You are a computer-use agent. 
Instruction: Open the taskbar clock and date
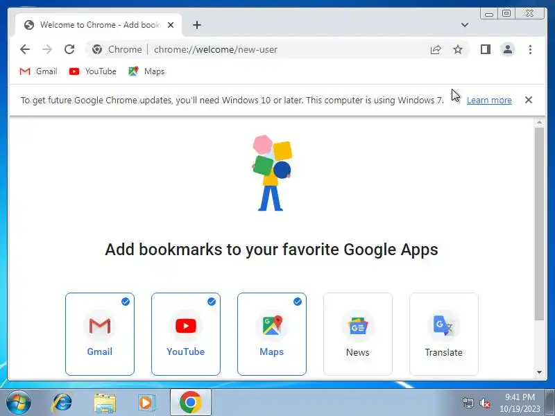tap(520, 403)
